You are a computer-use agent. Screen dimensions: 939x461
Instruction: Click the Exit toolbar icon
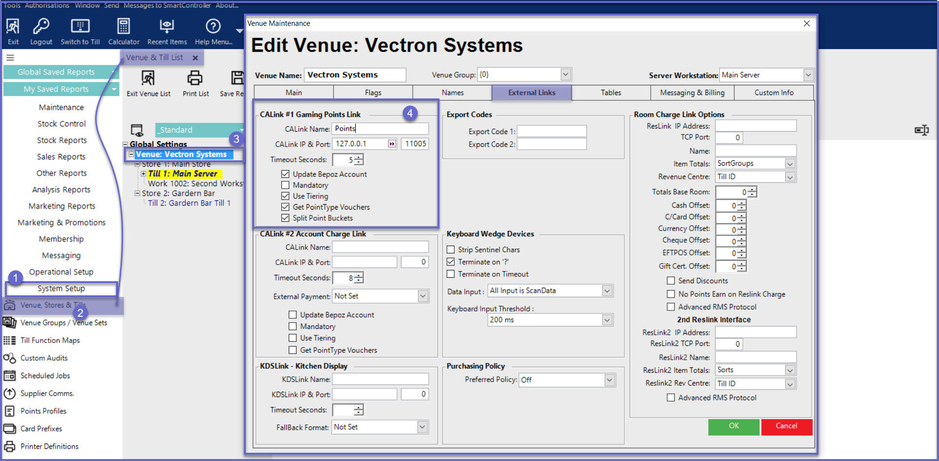click(x=13, y=31)
